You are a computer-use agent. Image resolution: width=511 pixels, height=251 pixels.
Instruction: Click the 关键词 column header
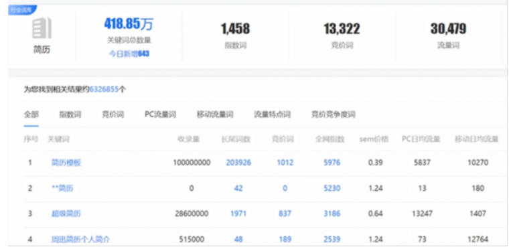click(58, 139)
